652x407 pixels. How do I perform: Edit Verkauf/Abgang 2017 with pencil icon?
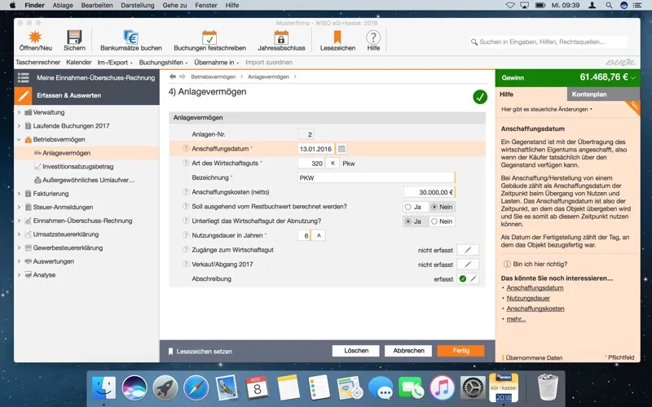(x=468, y=264)
